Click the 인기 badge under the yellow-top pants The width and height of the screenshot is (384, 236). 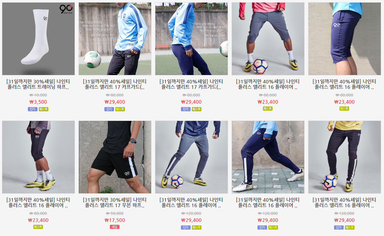coord(339,227)
